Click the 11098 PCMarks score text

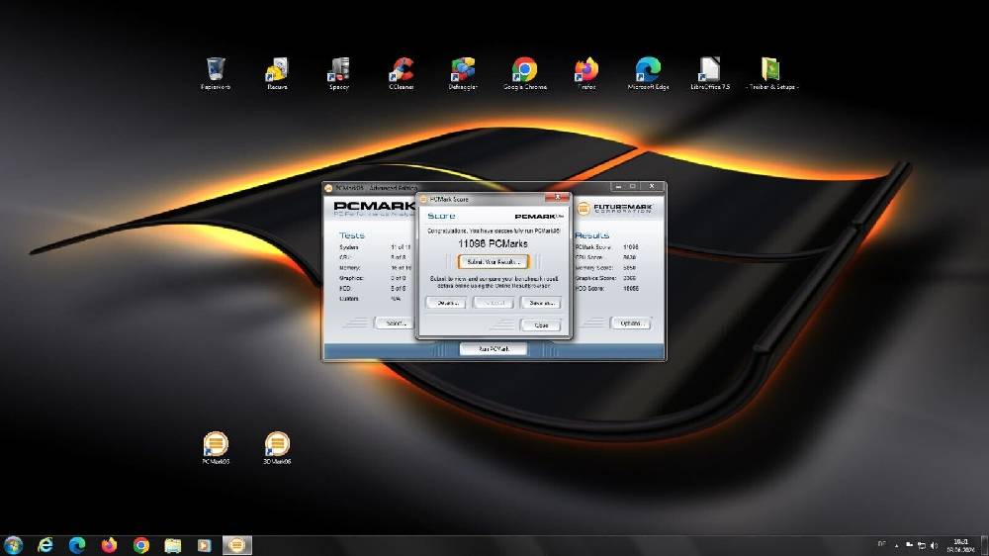(494, 243)
